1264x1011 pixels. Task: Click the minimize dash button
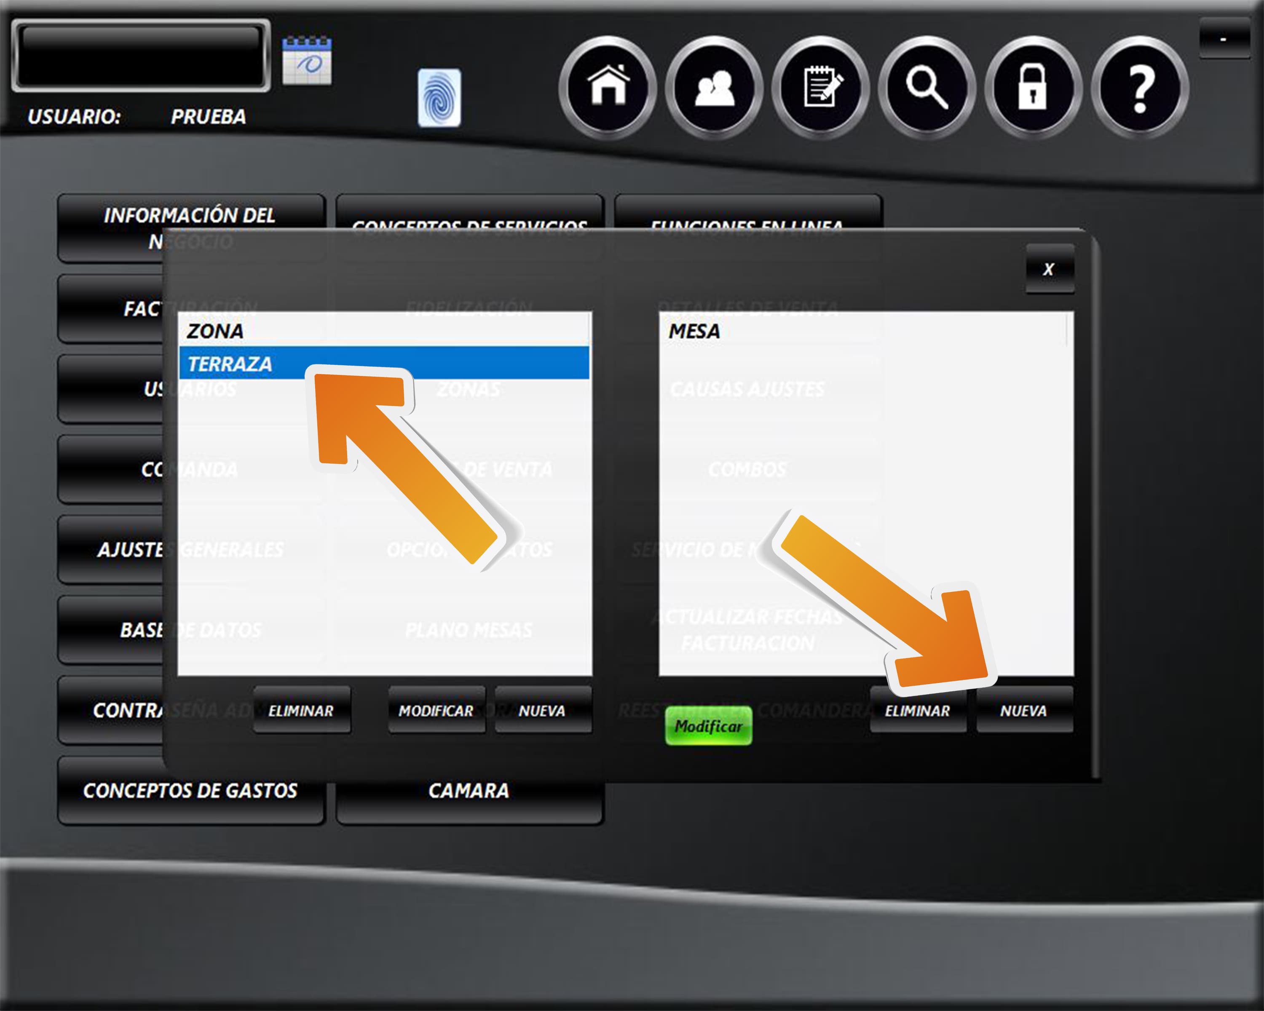point(1223,39)
